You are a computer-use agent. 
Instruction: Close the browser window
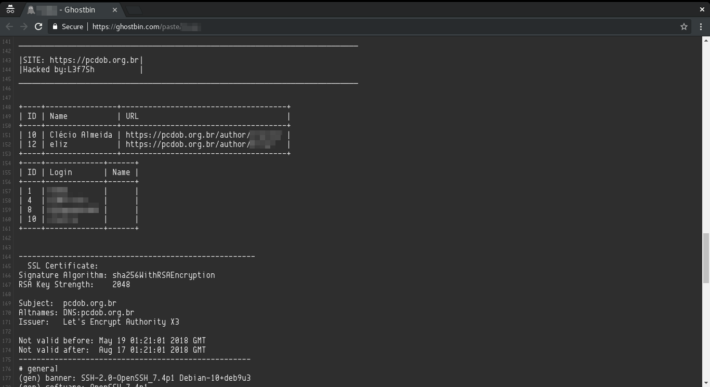(702, 9)
